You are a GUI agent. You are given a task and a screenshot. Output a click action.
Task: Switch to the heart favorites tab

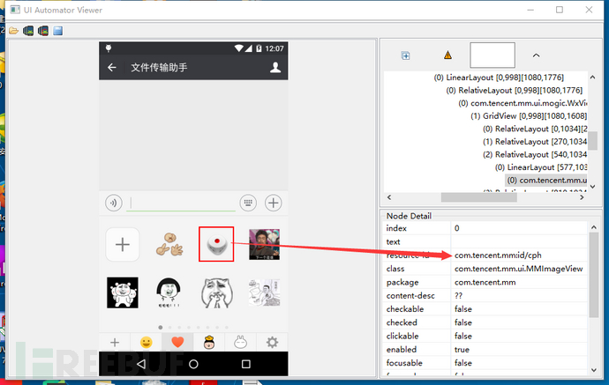[177, 343]
